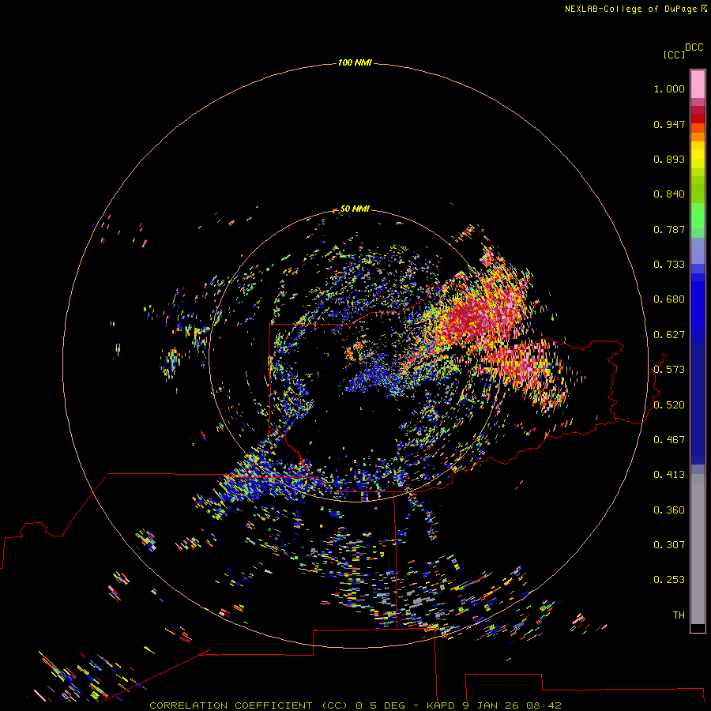The width and height of the screenshot is (711, 711).
Task: Click the 0.253 value on color scale
Action: (669, 580)
